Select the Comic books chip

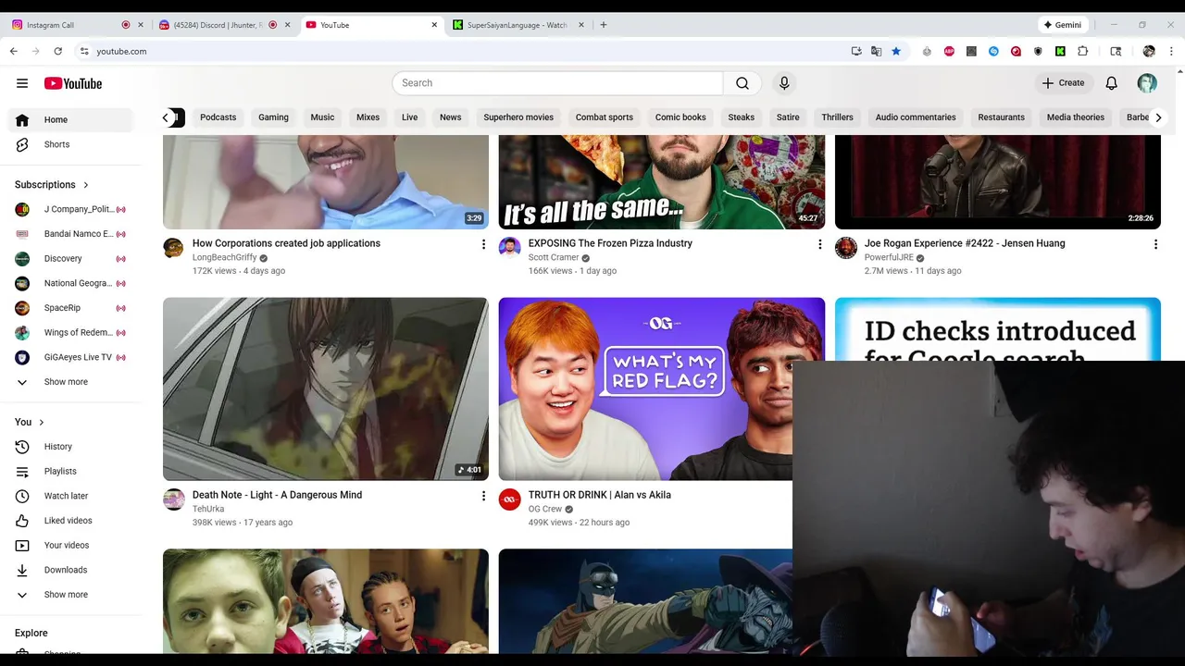pyautogui.click(x=680, y=117)
